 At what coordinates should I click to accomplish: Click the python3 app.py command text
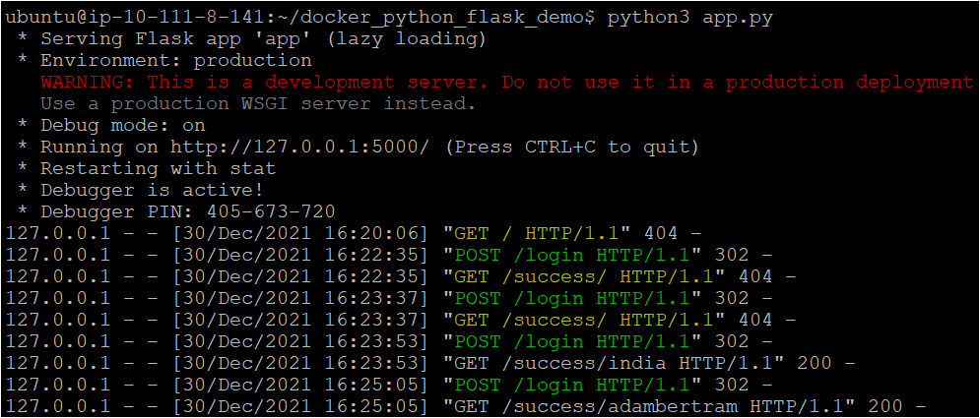tap(689, 18)
